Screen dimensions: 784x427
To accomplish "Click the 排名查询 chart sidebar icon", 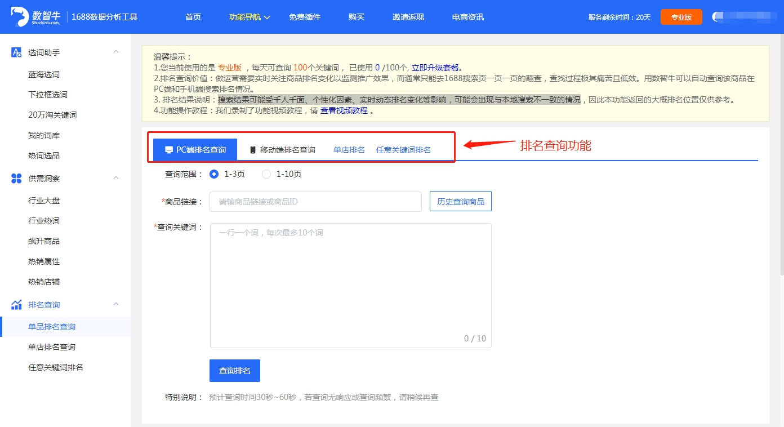I will [x=16, y=304].
